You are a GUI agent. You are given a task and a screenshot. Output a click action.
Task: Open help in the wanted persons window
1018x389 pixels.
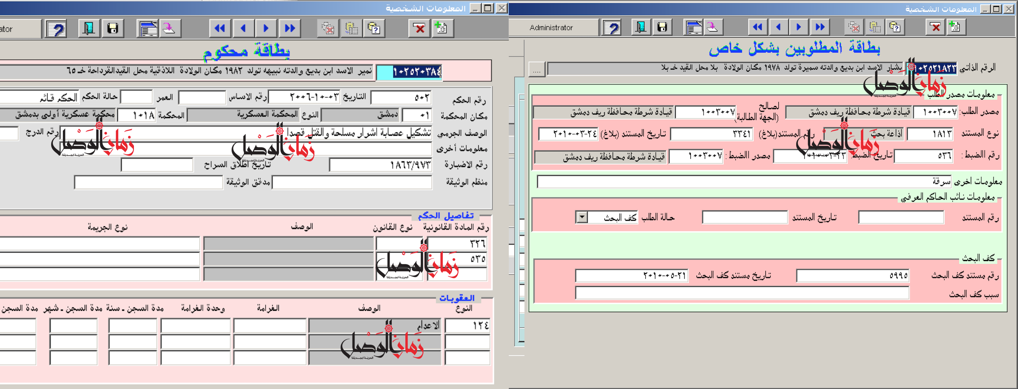612,27
